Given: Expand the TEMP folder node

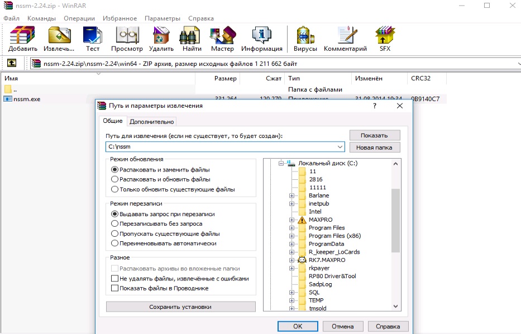Looking at the screenshot, I should [x=291, y=300].
